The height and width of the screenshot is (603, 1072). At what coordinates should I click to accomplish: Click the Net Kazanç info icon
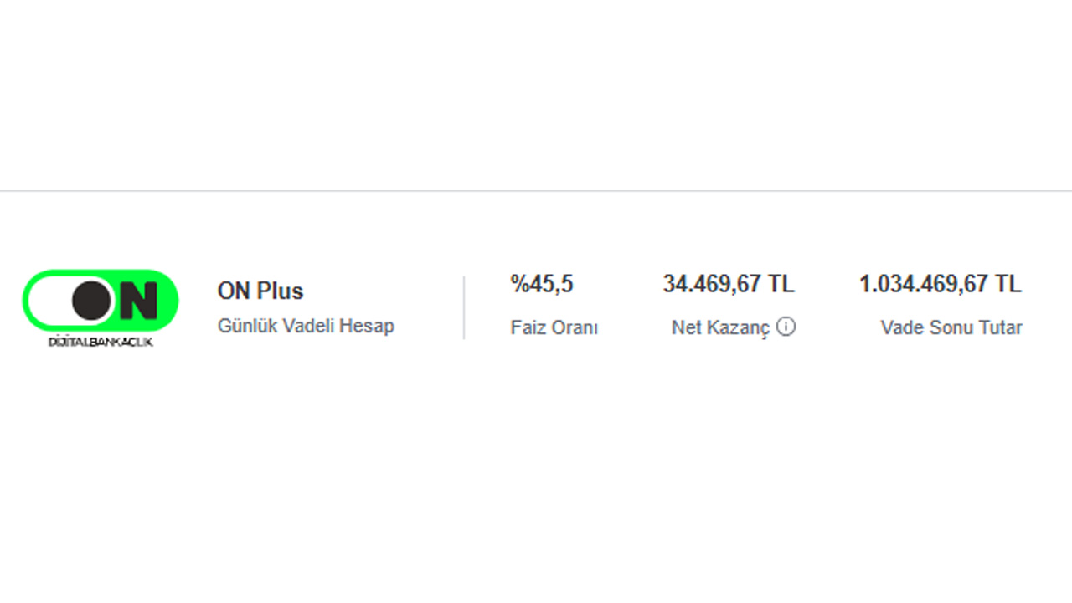coord(786,327)
